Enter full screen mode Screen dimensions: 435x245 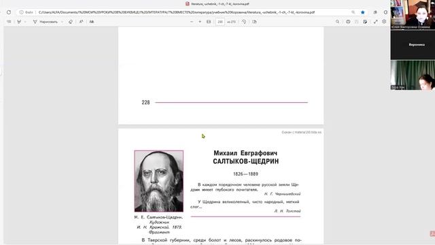pos(375,22)
